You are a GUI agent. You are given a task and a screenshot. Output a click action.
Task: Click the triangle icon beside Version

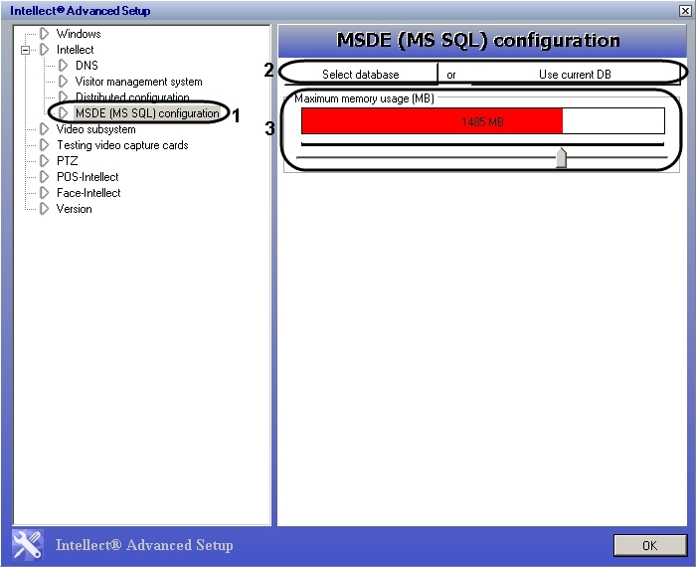click(44, 209)
